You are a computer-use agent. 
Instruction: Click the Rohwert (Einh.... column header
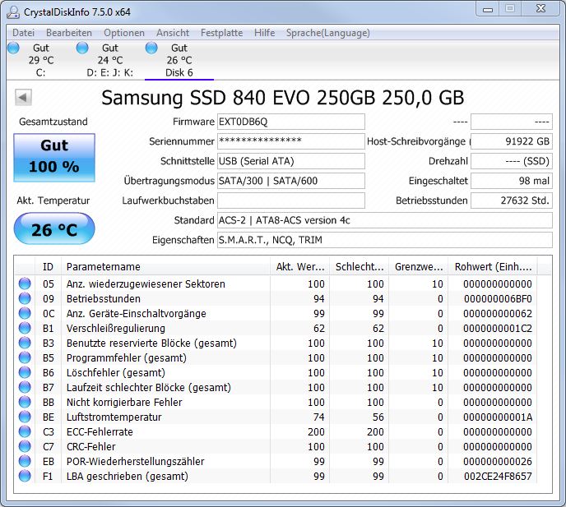pyautogui.click(x=493, y=267)
